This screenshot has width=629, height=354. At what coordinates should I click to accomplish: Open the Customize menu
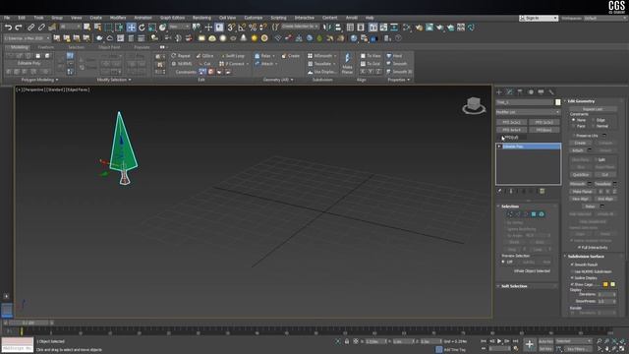click(x=254, y=18)
